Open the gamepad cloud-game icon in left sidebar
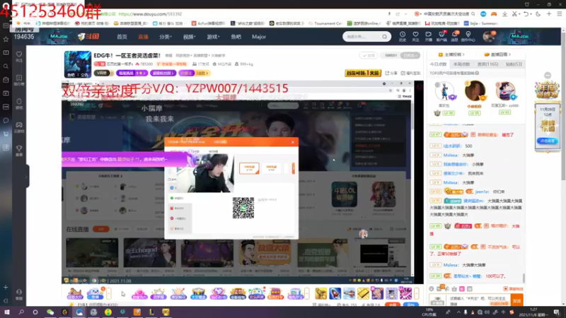The image size is (566, 318). tap(19, 127)
